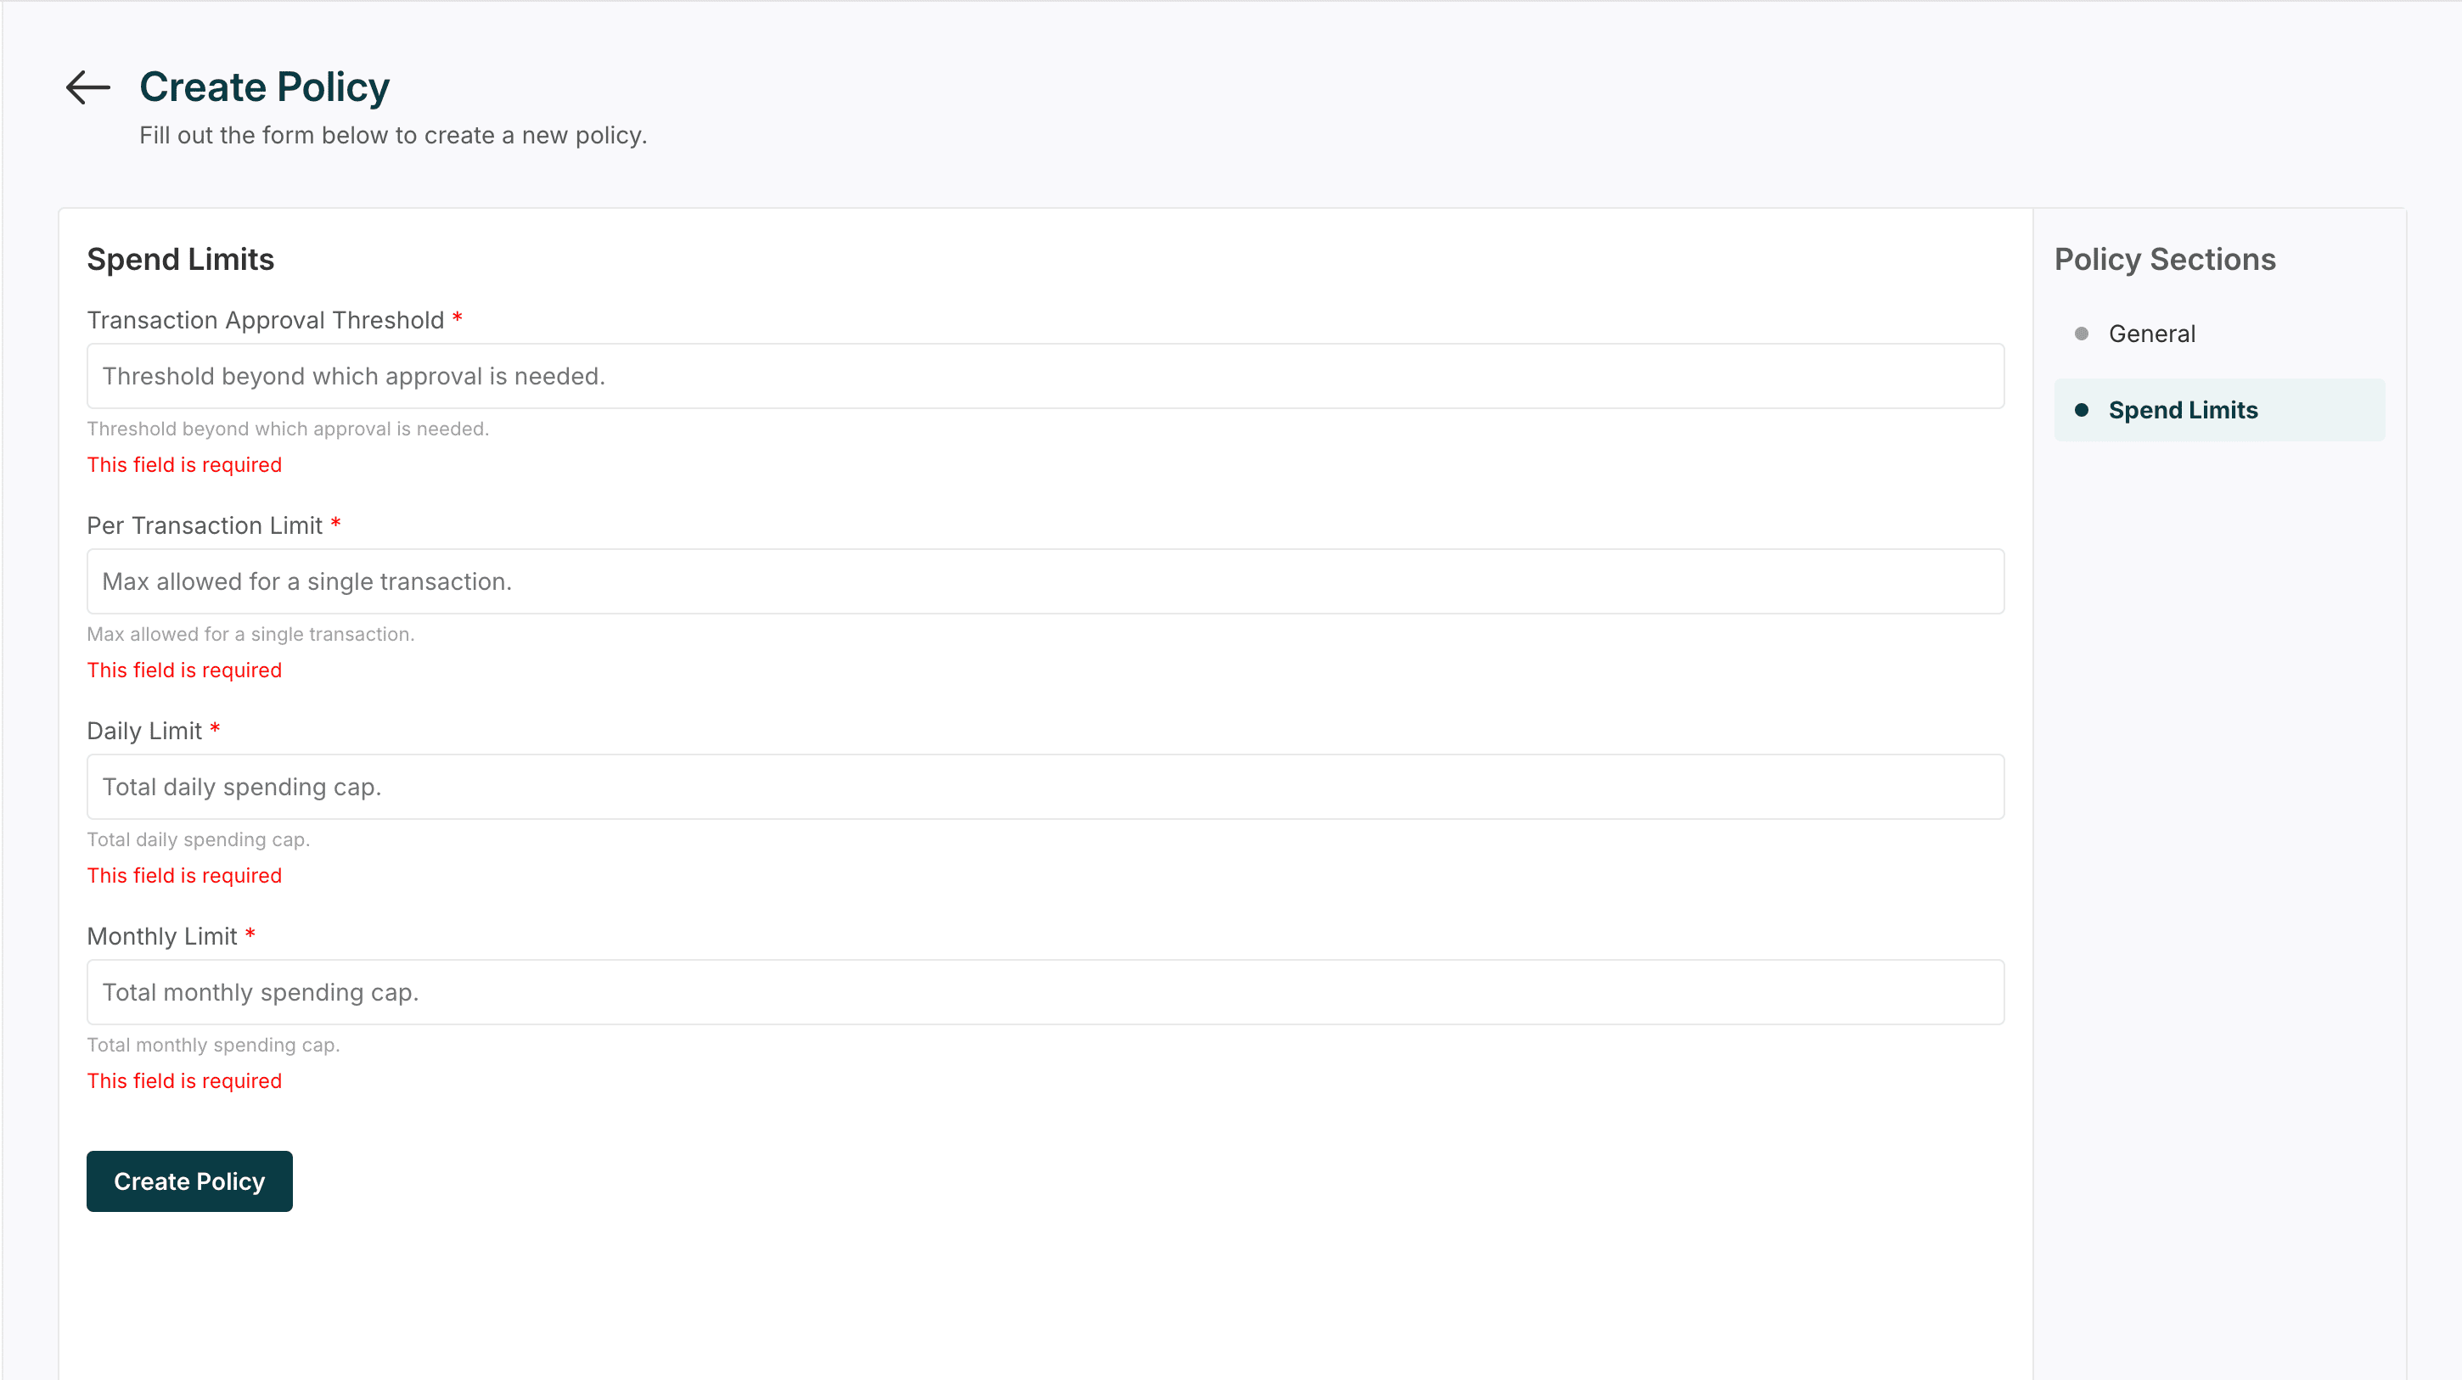Click the Spend Limits form heading

pyautogui.click(x=180, y=259)
